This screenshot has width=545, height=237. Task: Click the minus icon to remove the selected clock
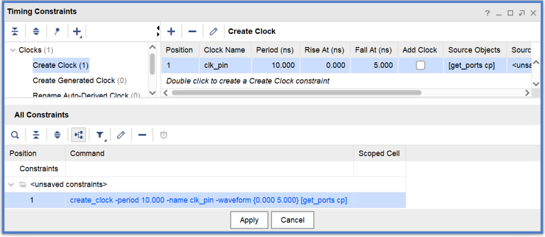[192, 32]
